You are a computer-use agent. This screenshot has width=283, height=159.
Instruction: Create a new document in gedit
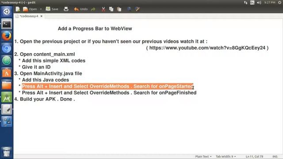(x=18, y=9)
